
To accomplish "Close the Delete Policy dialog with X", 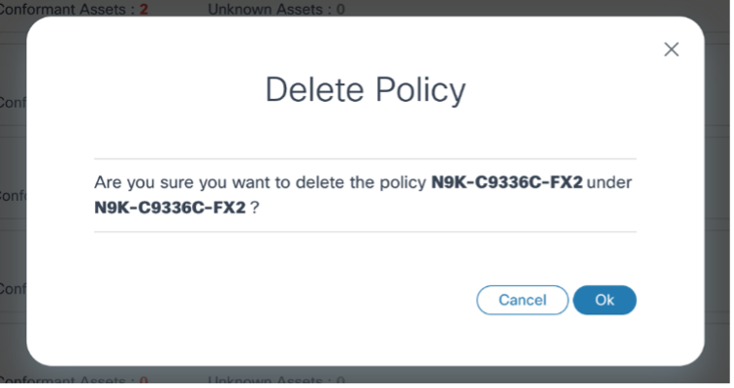I will 671,49.
